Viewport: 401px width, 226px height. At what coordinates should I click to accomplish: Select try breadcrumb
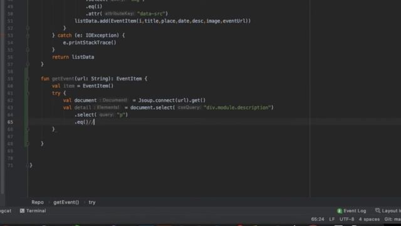click(92, 202)
